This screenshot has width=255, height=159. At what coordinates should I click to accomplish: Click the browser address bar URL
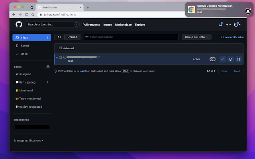point(60,15)
